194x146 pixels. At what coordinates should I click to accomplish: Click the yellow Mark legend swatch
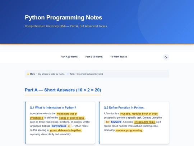click(x=28, y=74)
